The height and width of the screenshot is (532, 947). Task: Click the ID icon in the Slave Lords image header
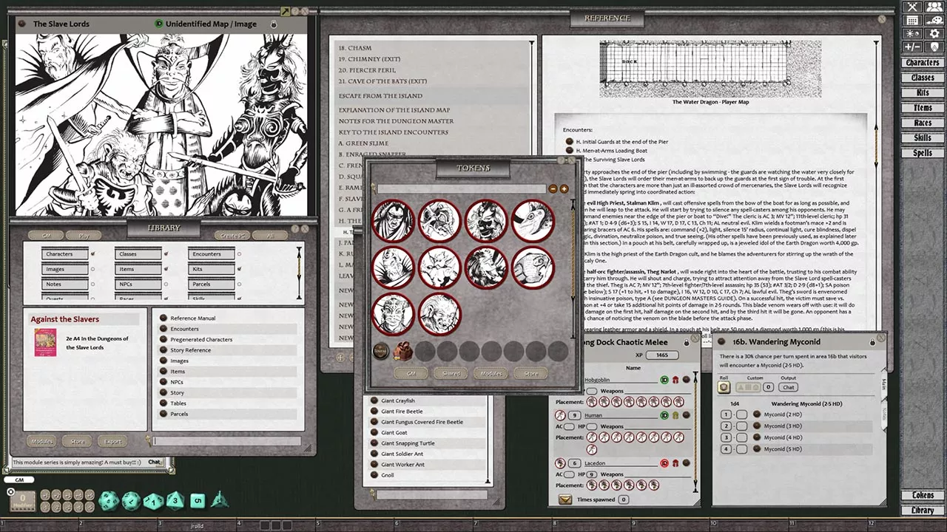click(159, 24)
